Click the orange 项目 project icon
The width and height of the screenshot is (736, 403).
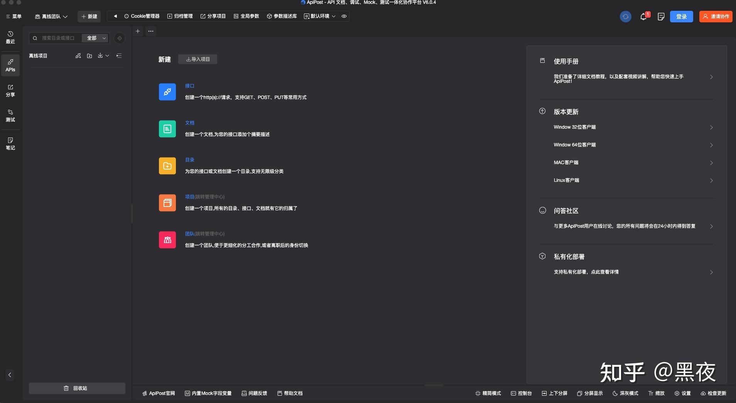click(167, 203)
